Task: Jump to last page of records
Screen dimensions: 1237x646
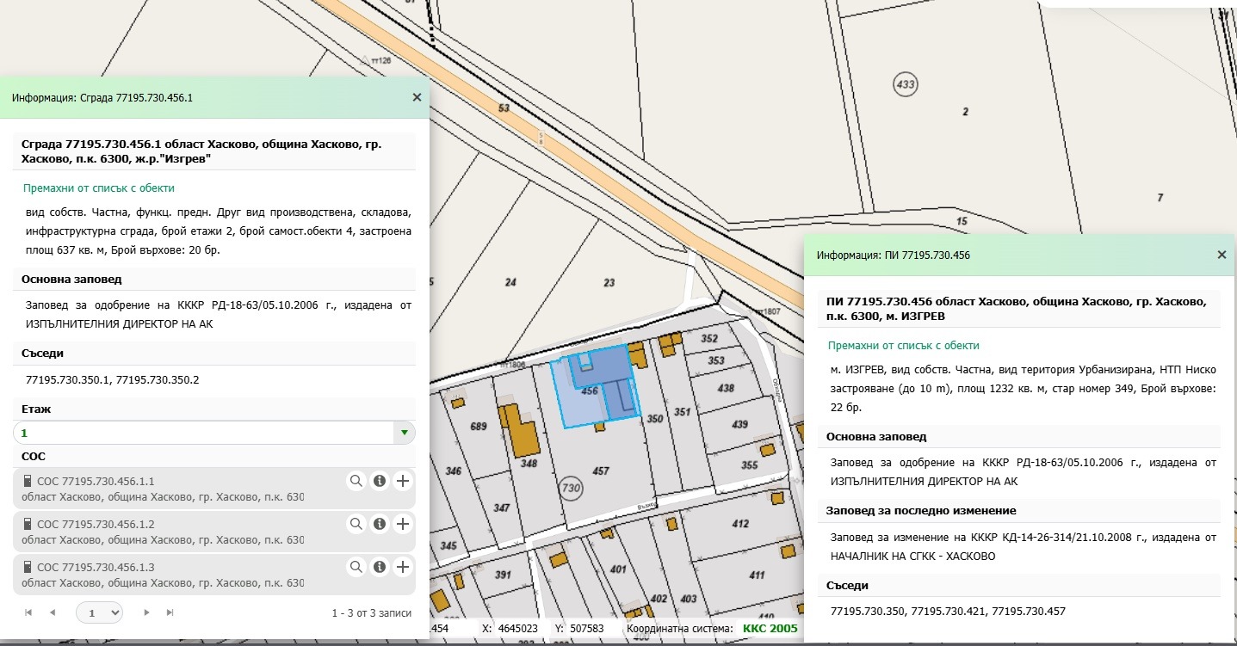Action: [170, 612]
